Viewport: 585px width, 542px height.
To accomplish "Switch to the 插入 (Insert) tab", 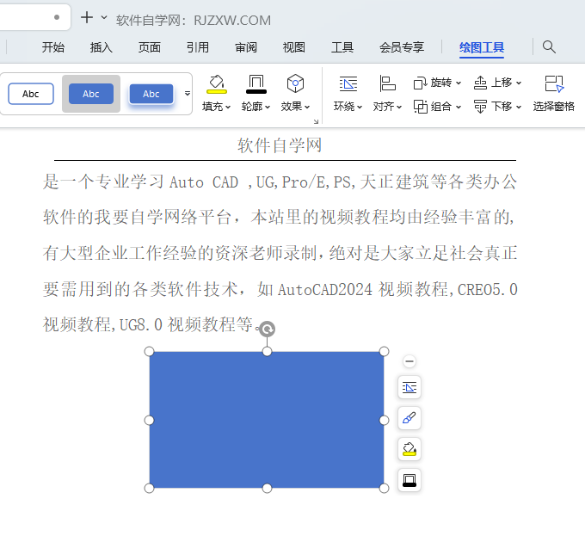I will point(102,47).
